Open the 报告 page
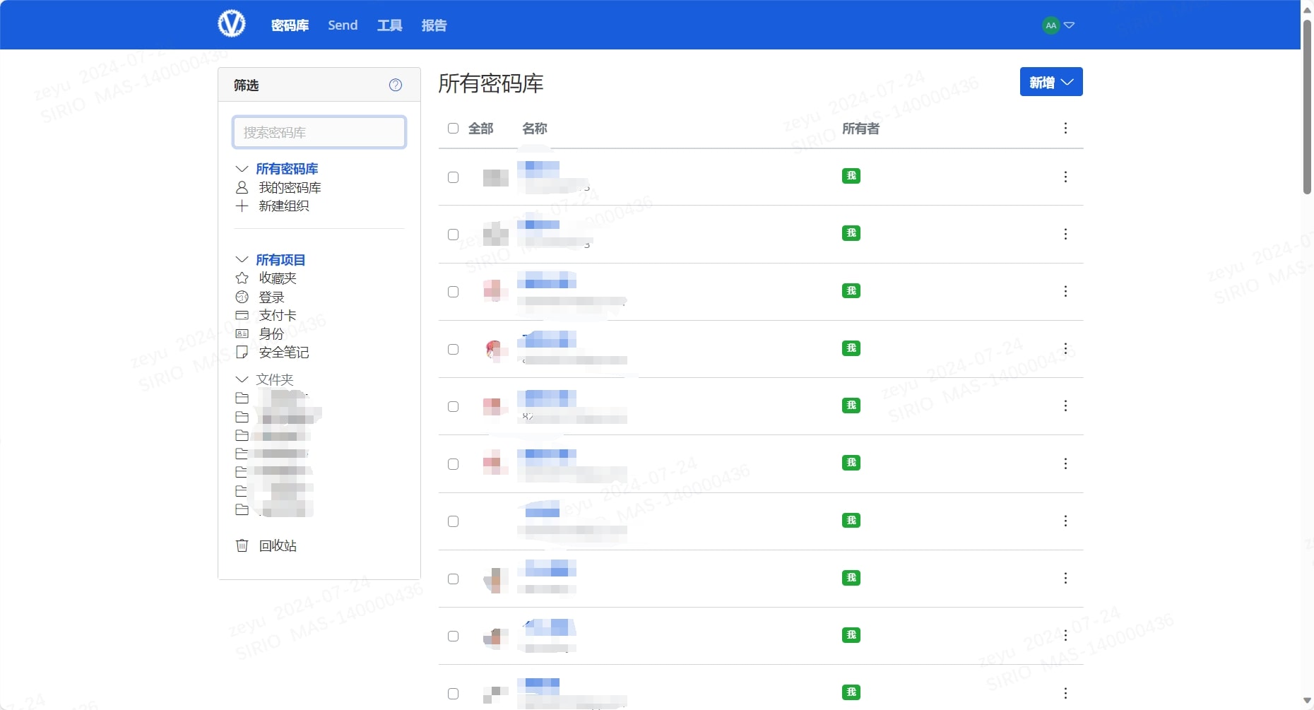Screen dimensions: 1314x710 click(434, 25)
